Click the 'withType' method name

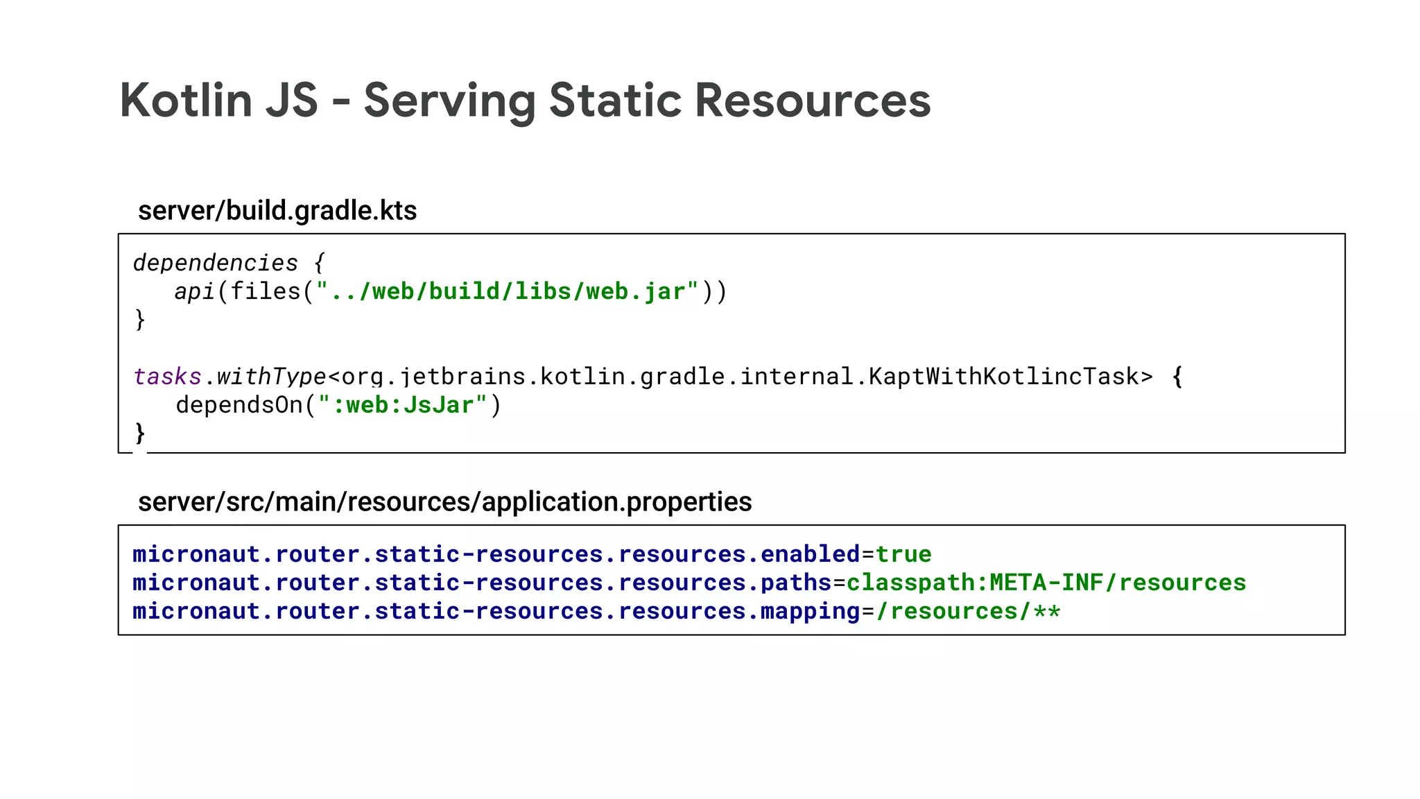pos(271,377)
